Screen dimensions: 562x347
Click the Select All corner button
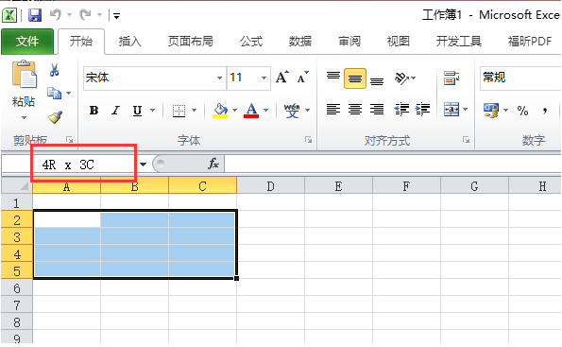click(x=17, y=186)
